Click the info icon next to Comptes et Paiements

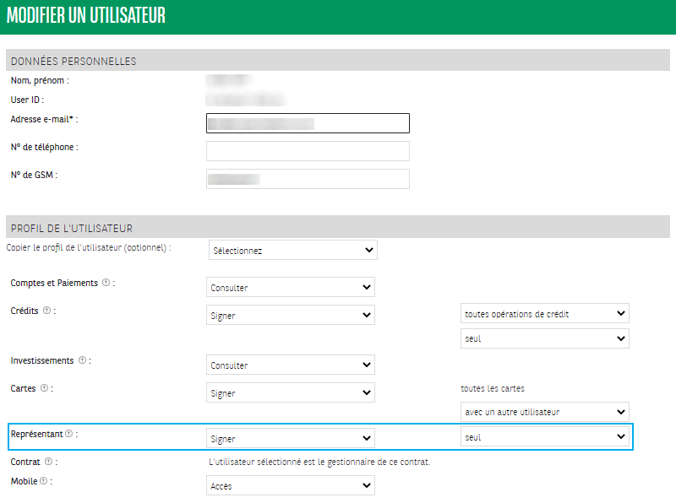(106, 283)
